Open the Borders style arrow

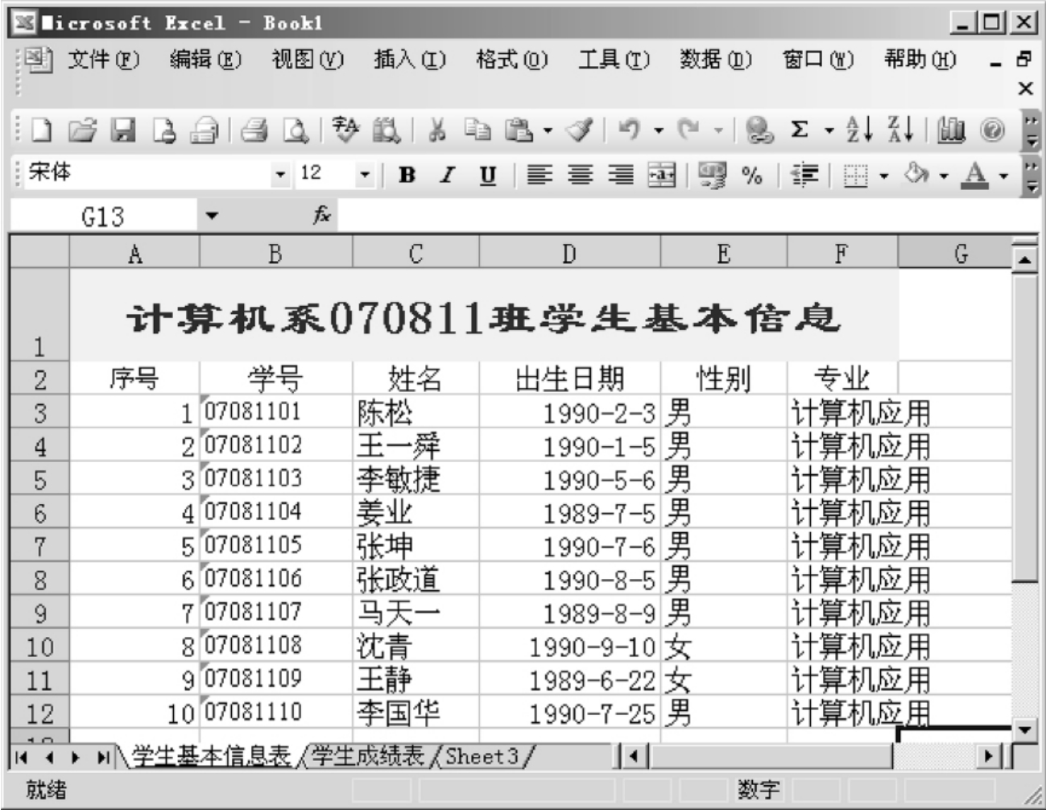pos(884,175)
